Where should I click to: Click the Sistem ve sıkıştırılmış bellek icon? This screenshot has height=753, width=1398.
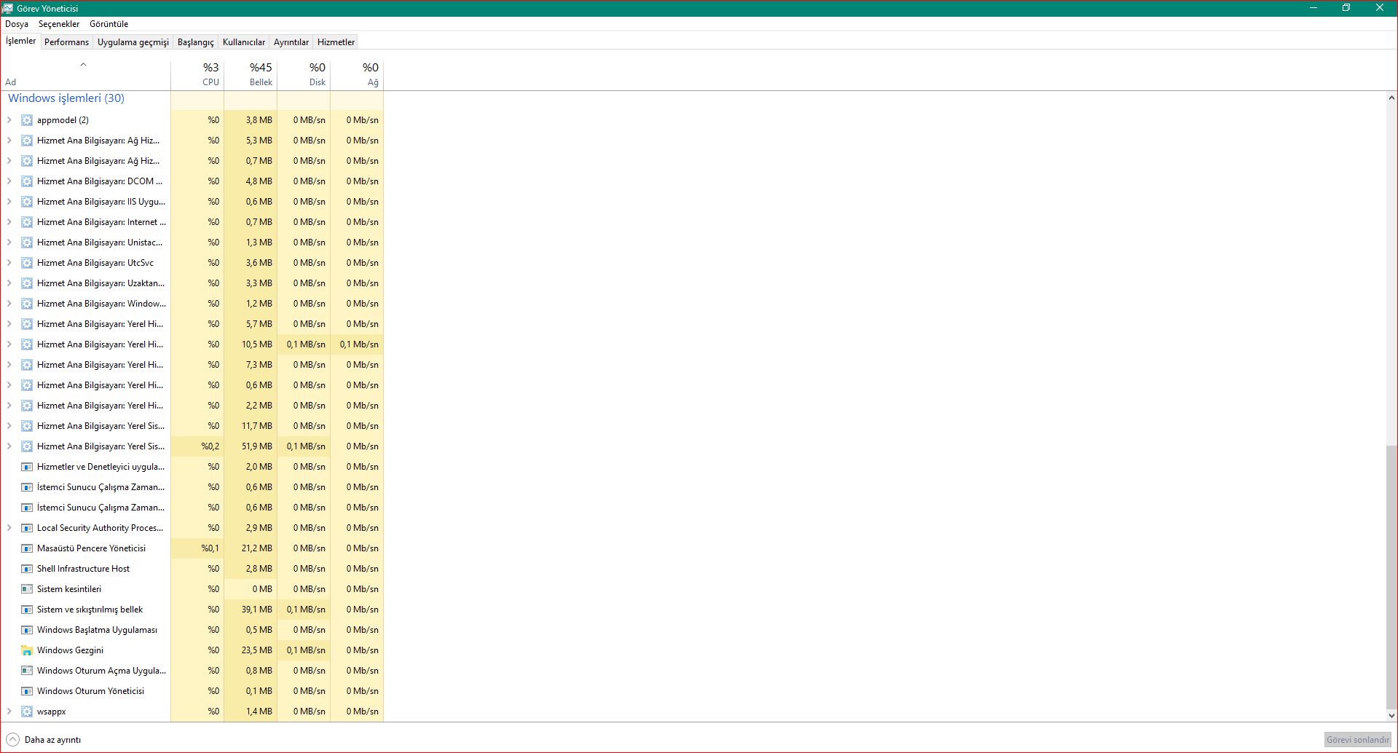(27, 610)
